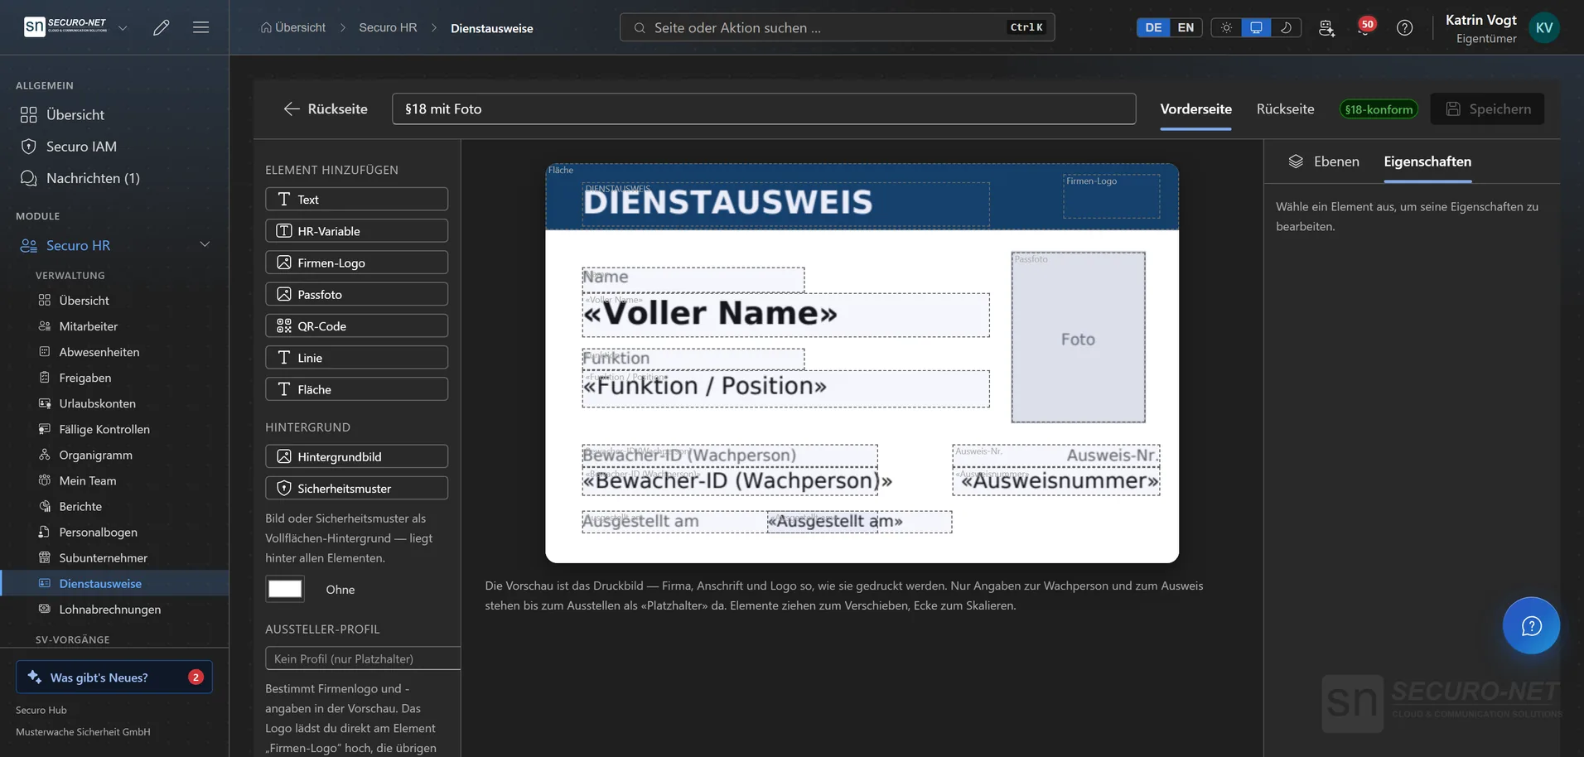Open Katrin Vogt profile avatar
The image size is (1584, 757).
click(1544, 27)
